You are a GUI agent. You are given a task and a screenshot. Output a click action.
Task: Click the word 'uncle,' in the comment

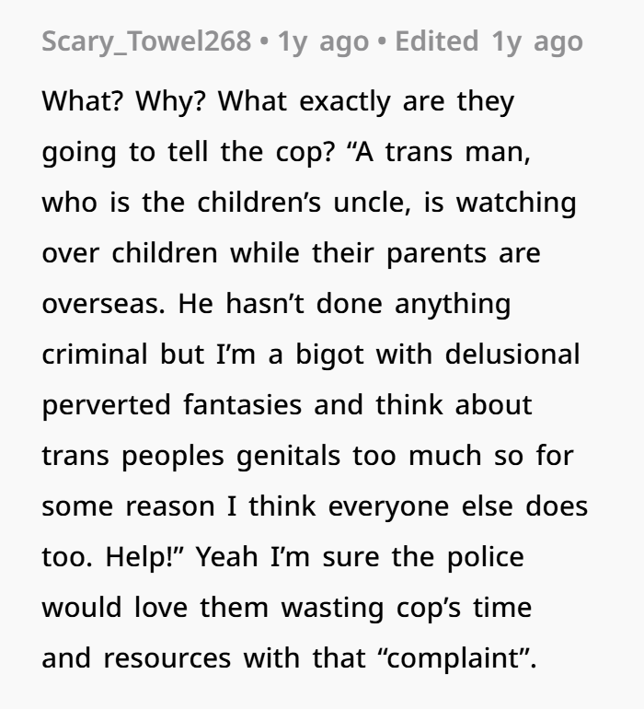(372, 203)
